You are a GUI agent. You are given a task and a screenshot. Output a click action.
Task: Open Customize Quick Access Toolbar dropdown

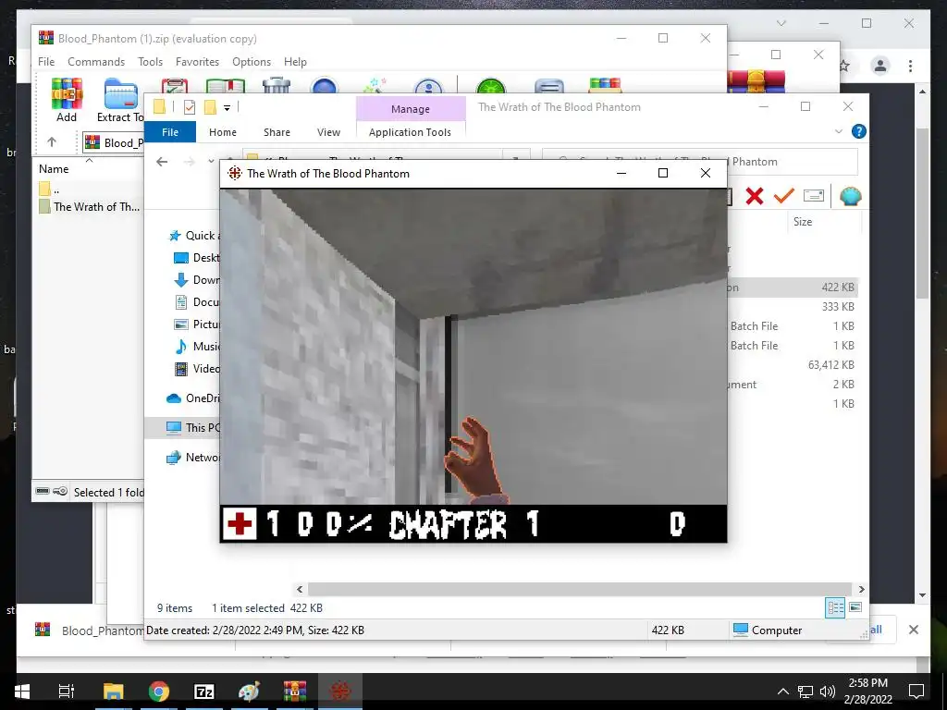tap(228, 108)
